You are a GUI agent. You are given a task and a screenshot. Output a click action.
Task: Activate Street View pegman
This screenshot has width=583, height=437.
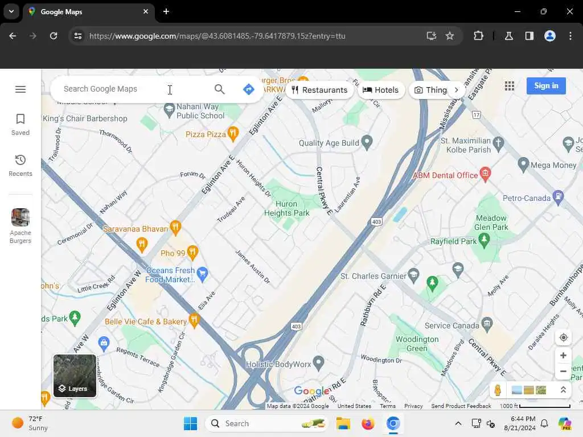pos(498,390)
